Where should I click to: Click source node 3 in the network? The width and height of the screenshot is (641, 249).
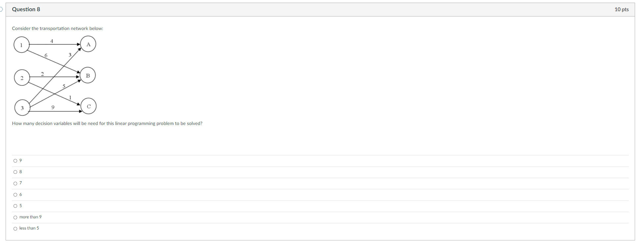[22, 108]
